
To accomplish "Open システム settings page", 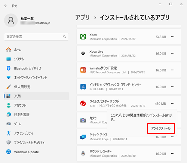I will pos(36,59).
